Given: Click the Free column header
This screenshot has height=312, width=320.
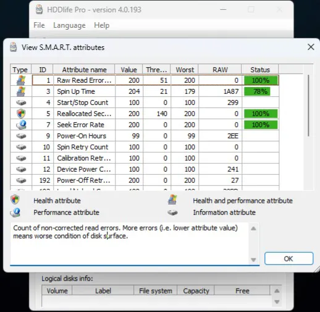Looking at the screenshot, I should pyautogui.click(x=242, y=291).
